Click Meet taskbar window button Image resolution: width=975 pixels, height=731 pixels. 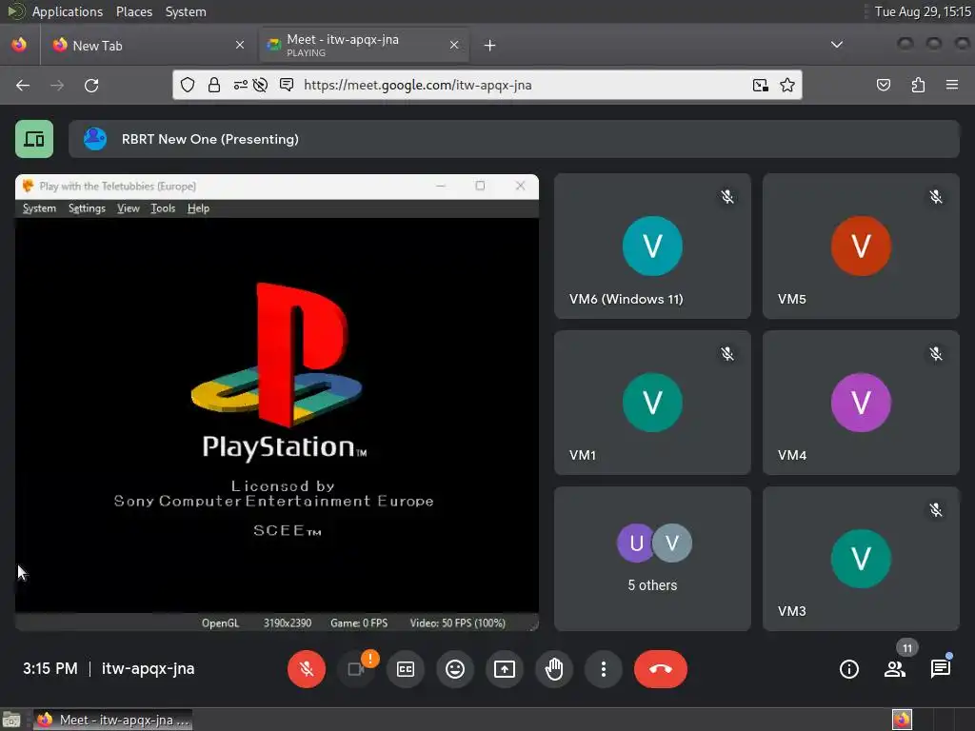(112, 720)
